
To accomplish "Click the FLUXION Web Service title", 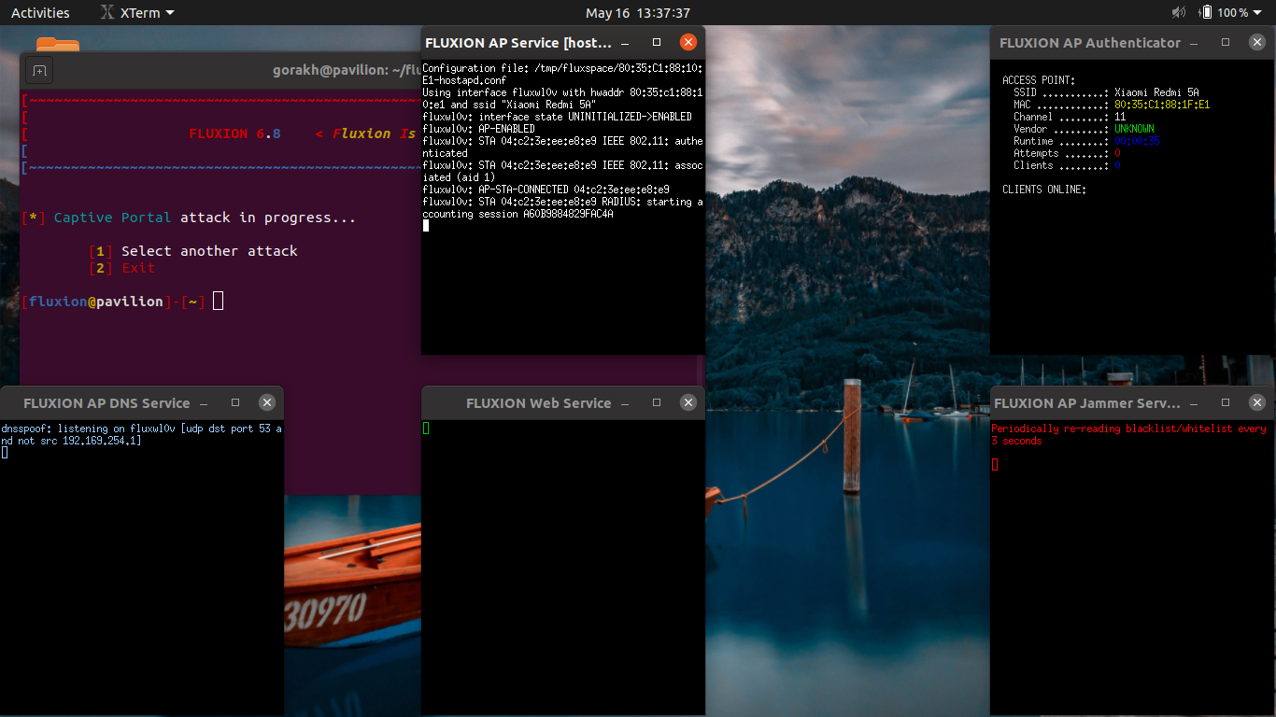I will click(x=538, y=403).
